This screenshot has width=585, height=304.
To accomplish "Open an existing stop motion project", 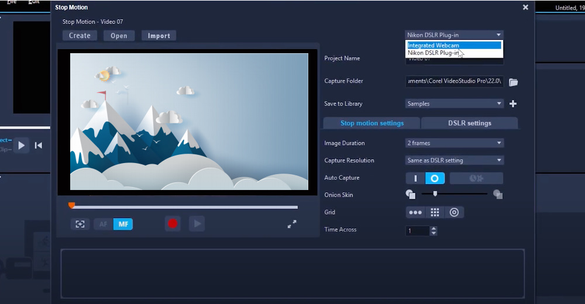I will (x=119, y=36).
